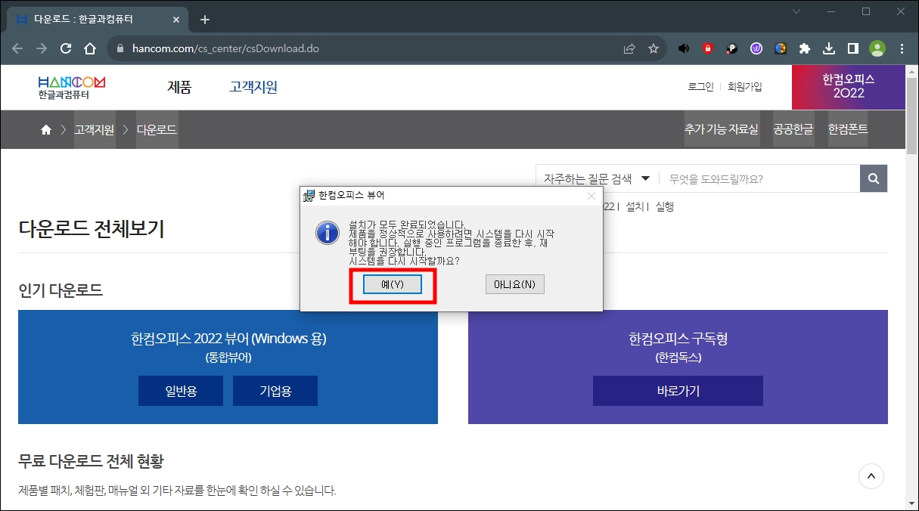Click the 다운로드 전체보기 heading
The width and height of the screenshot is (919, 511).
91,228
